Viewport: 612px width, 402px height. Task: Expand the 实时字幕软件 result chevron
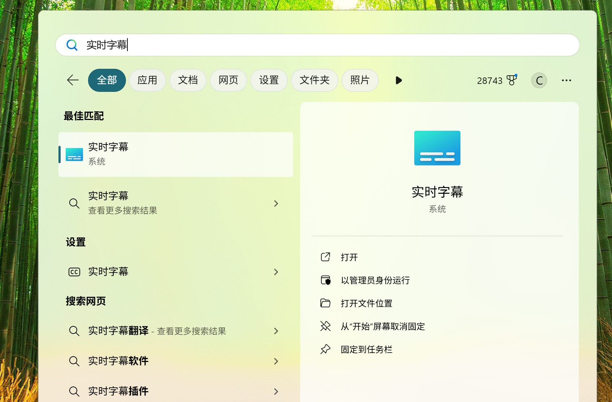coord(276,361)
